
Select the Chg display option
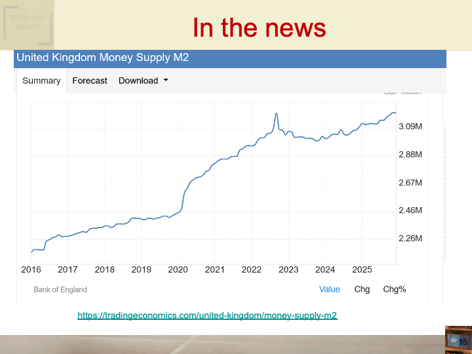[362, 289]
